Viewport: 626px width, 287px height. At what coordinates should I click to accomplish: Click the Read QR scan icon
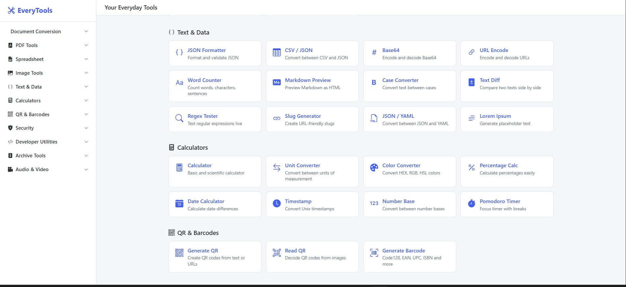[x=277, y=253]
